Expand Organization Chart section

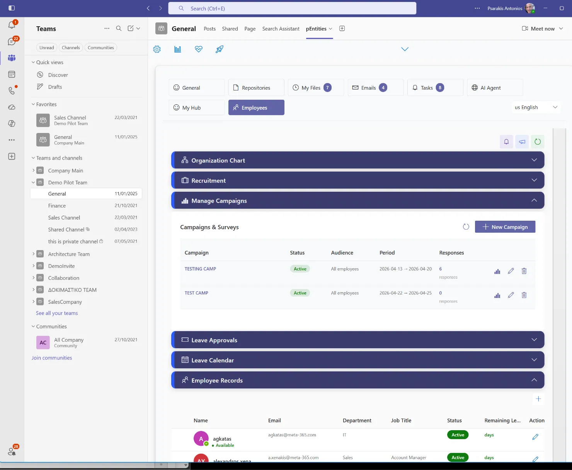[x=357, y=160]
